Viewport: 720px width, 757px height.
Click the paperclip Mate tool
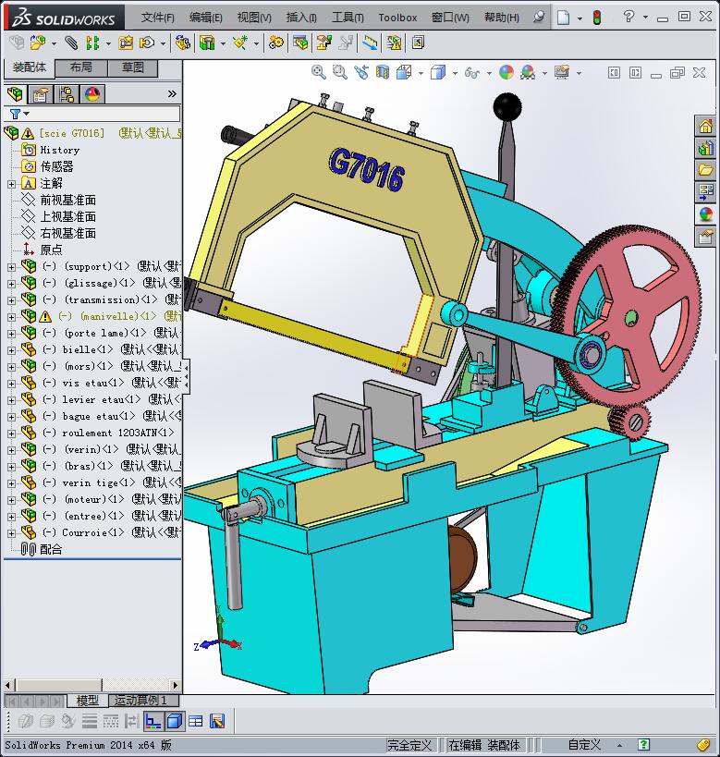click(x=71, y=43)
